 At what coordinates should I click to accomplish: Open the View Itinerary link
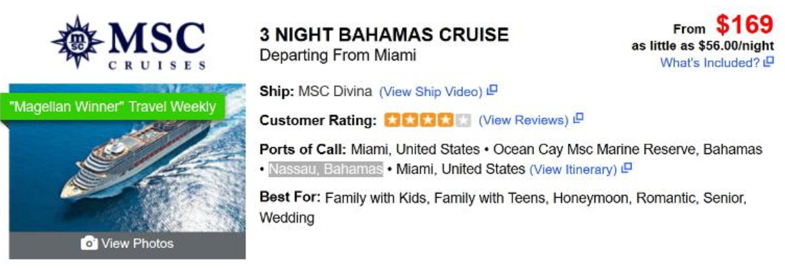point(573,169)
